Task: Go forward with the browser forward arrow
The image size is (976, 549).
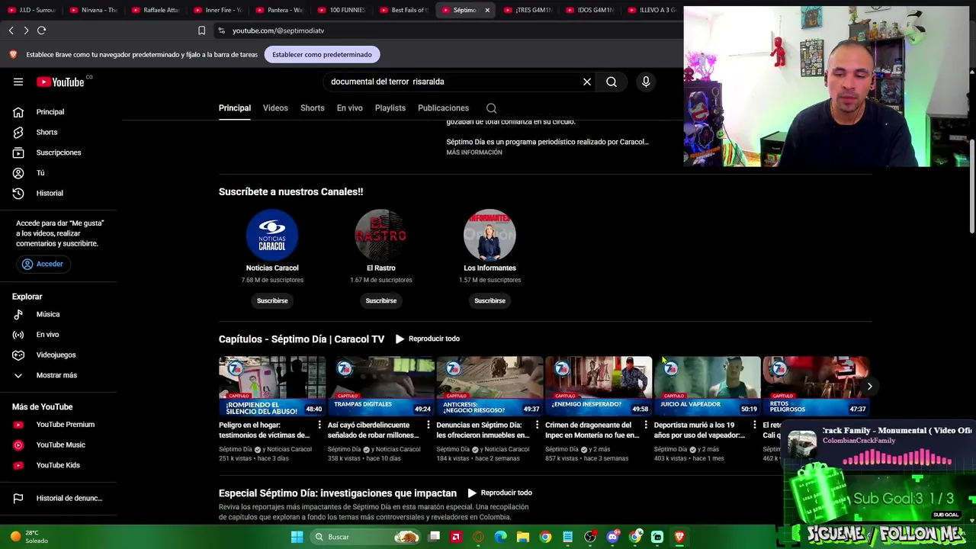Action: point(26,30)
